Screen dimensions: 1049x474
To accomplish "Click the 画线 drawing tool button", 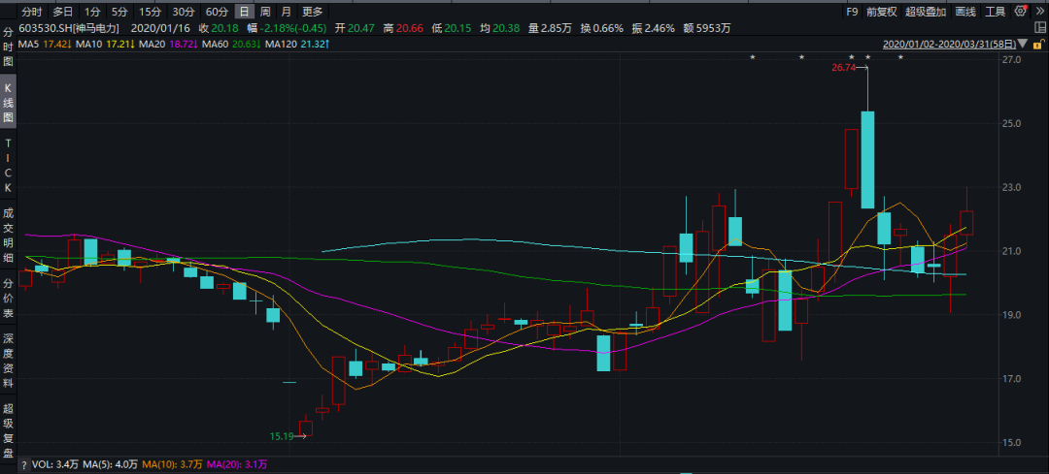I will [965, 12].
